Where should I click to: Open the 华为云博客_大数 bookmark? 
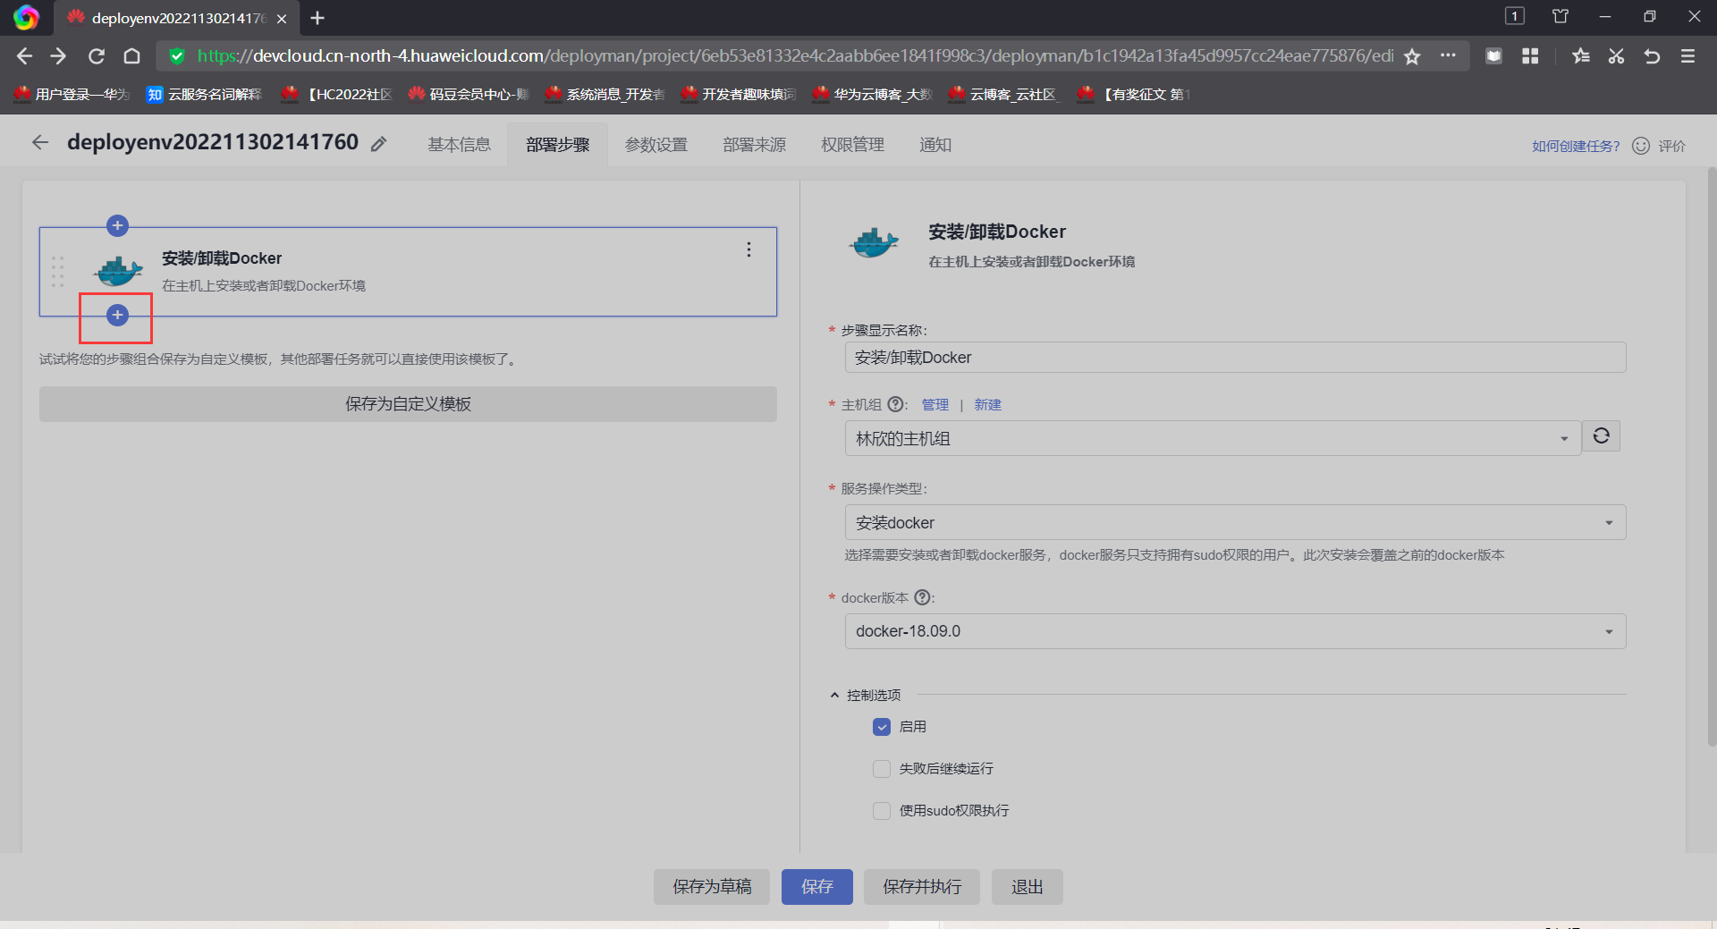point(873,94)
